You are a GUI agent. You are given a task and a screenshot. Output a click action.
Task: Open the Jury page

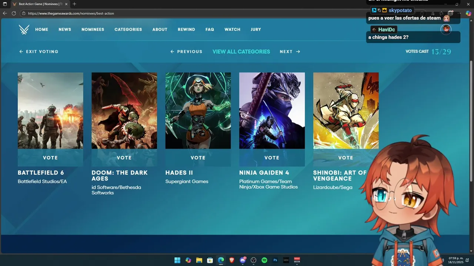tap(256, 30)
